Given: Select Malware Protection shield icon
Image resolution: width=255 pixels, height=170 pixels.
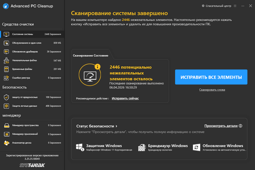Looking at the screenshot, I should [x=6, y=98].
